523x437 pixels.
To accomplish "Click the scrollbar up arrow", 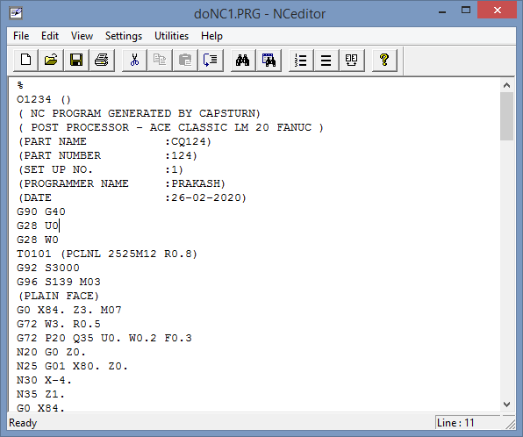I will (506, 85).
